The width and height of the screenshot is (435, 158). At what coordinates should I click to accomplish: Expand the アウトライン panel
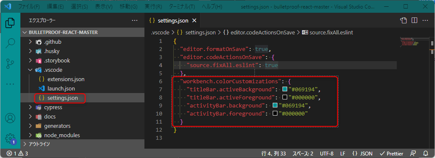(x=82, y=144)
